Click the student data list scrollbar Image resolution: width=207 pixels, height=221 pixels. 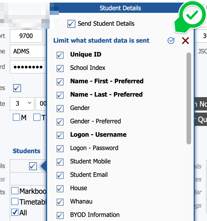click(189, 98)
